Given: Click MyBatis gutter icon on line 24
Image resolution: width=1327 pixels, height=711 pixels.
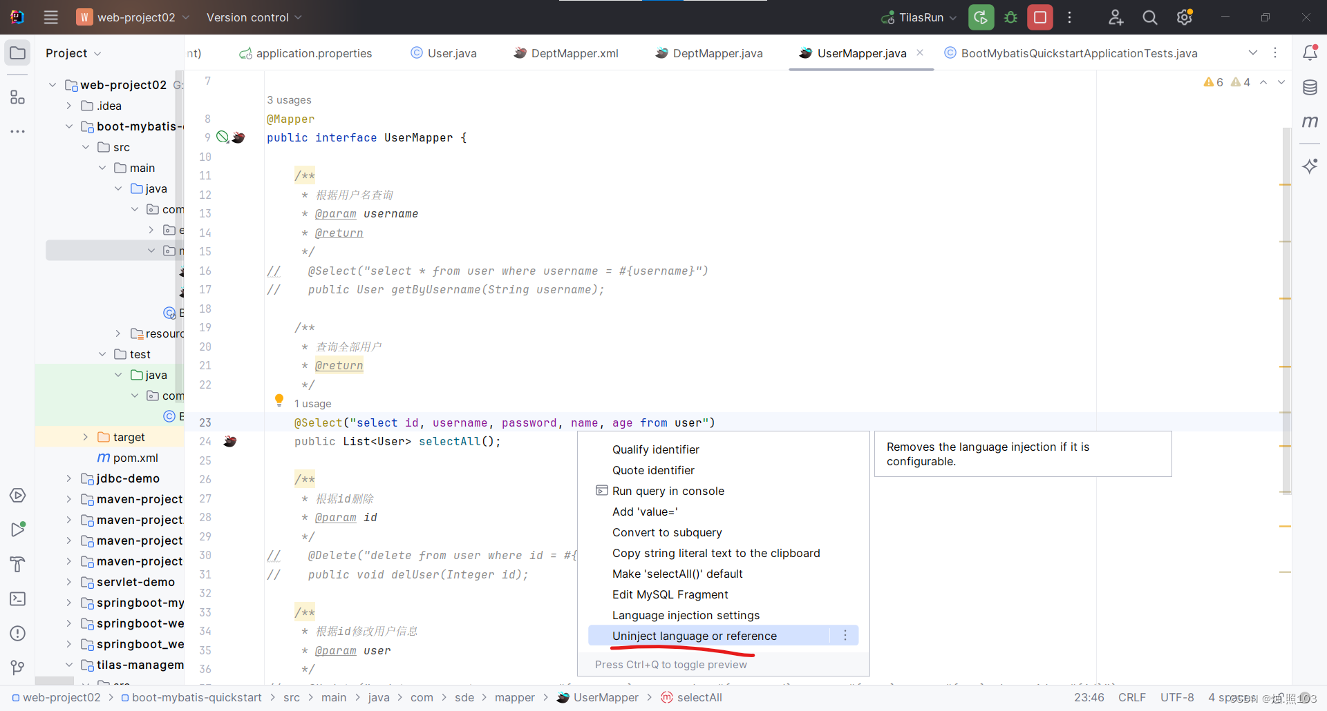Looking at the screenshot, I should 230,441.
